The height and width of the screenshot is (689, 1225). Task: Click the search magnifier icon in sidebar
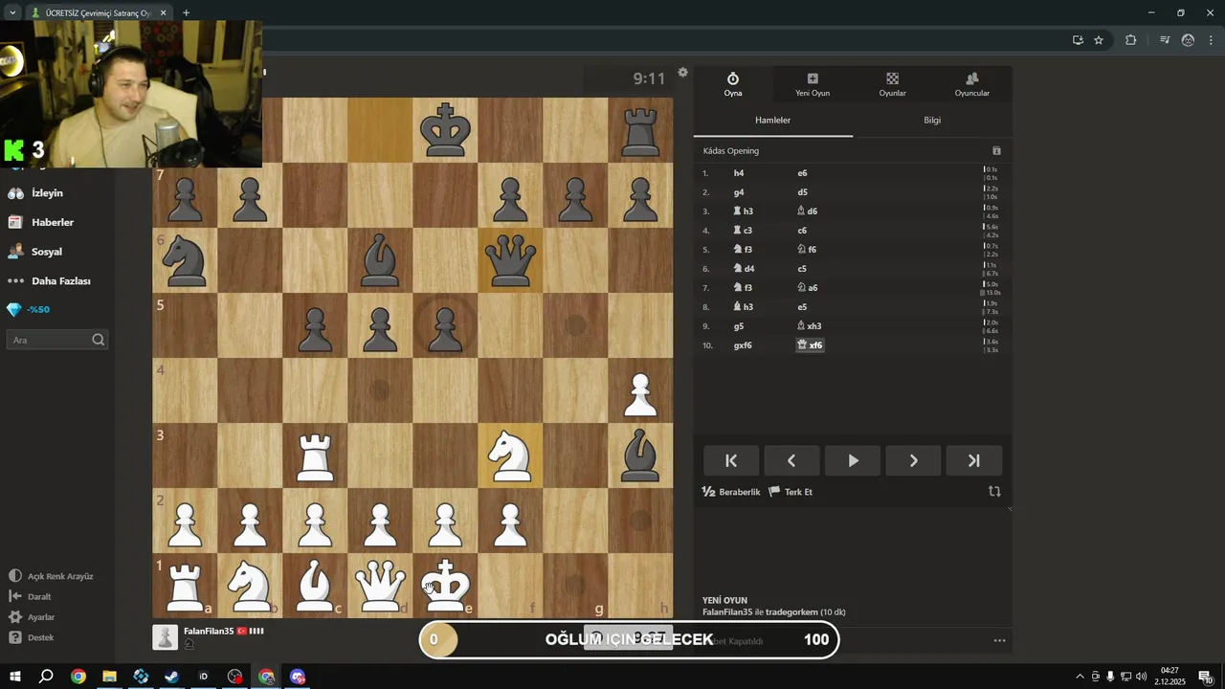[98, 340]
